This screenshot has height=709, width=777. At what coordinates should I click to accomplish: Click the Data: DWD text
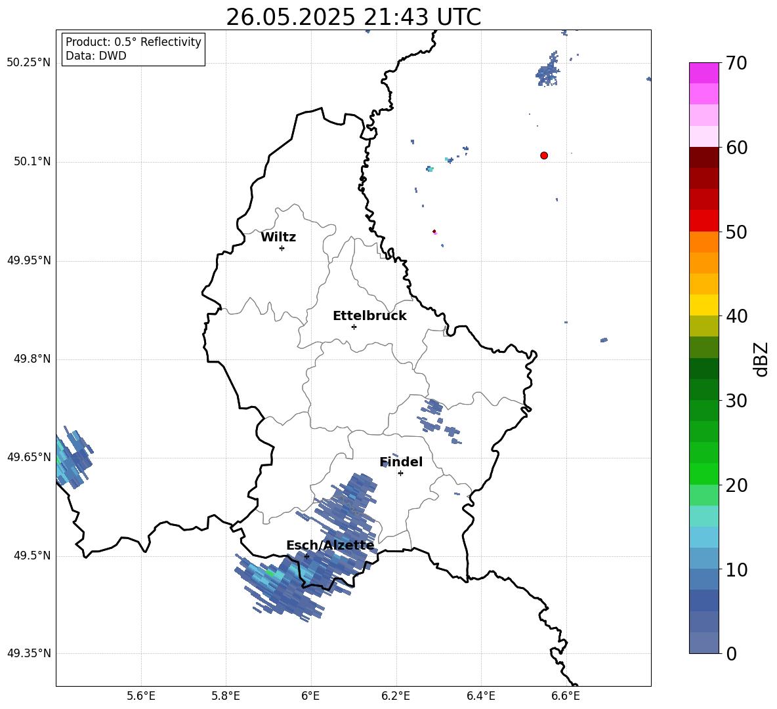[96, 56]
